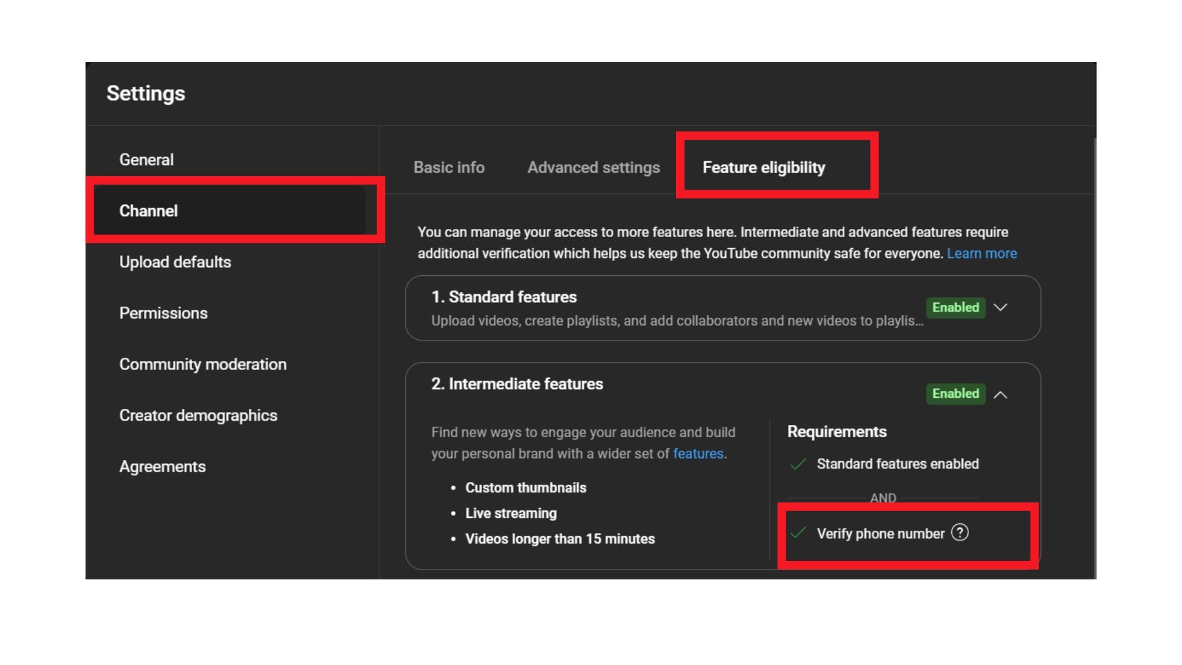Select Channel in the settings sidebar
The image size is (1182, 665).
tap(148, 211)
